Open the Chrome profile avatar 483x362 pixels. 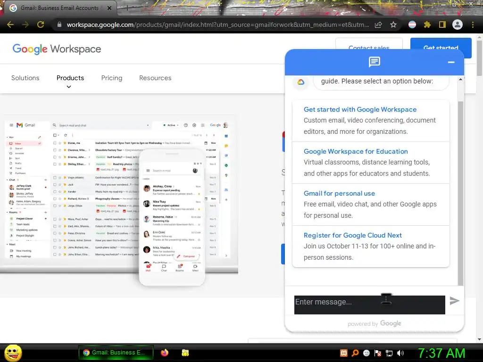[457, 25]
